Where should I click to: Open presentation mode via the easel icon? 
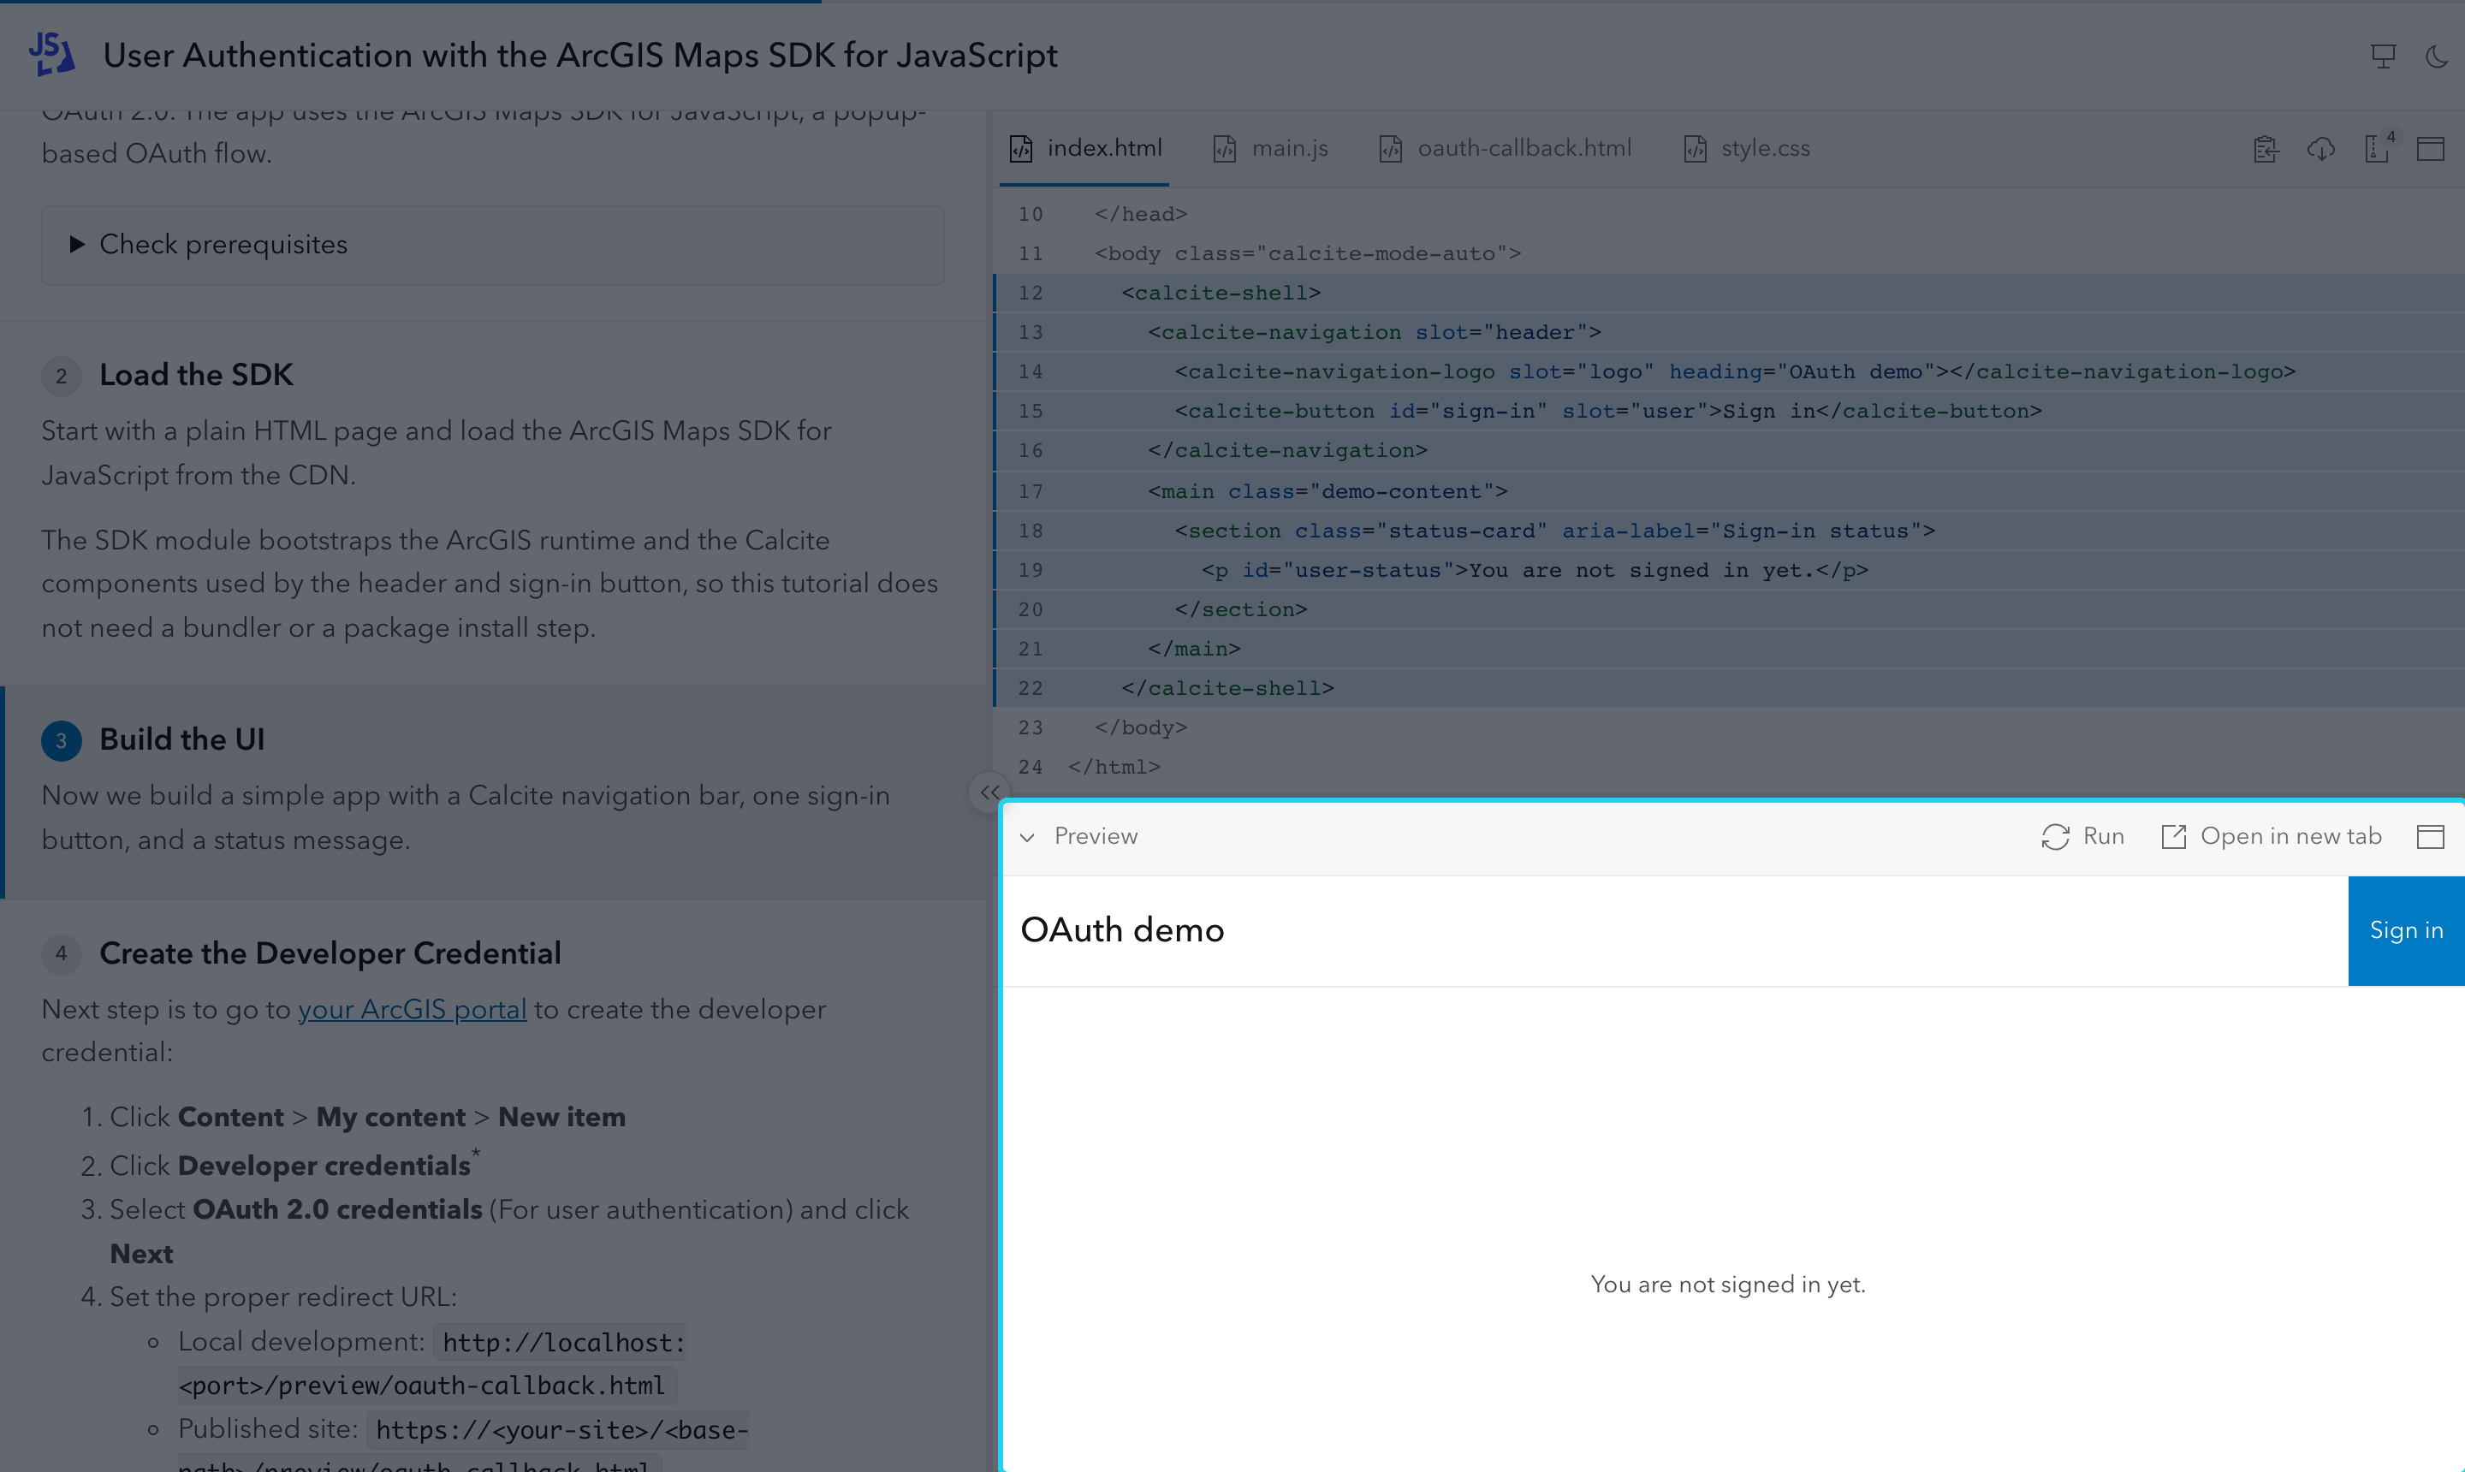[2383, 56]
